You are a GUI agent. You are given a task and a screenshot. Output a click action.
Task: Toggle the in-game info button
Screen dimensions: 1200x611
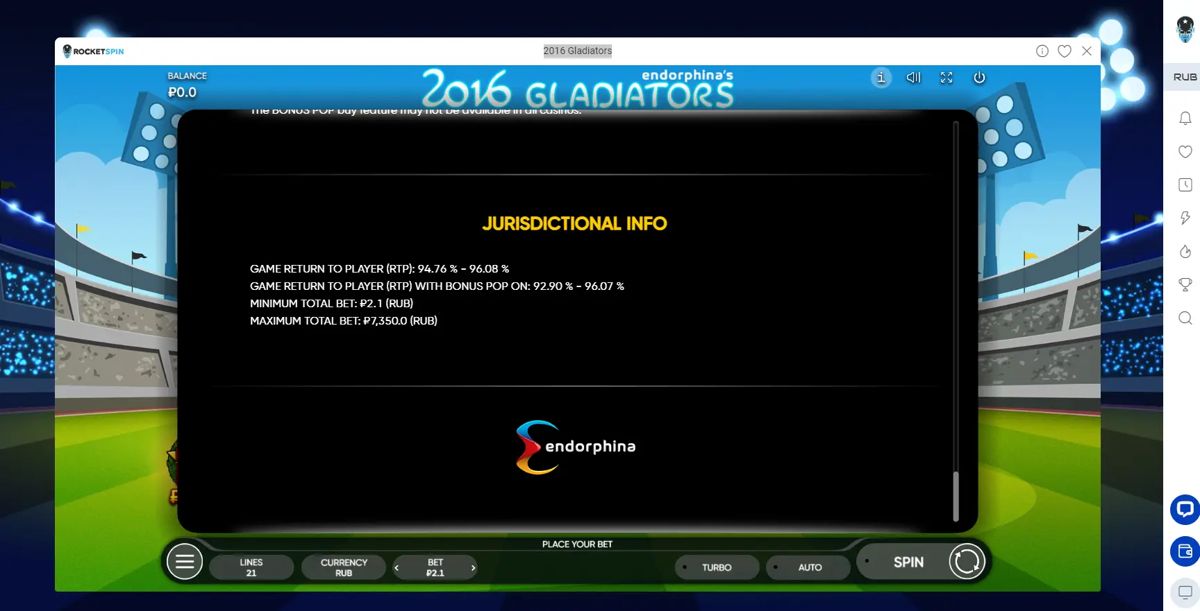pyautogui.click(x=881, y=78)
